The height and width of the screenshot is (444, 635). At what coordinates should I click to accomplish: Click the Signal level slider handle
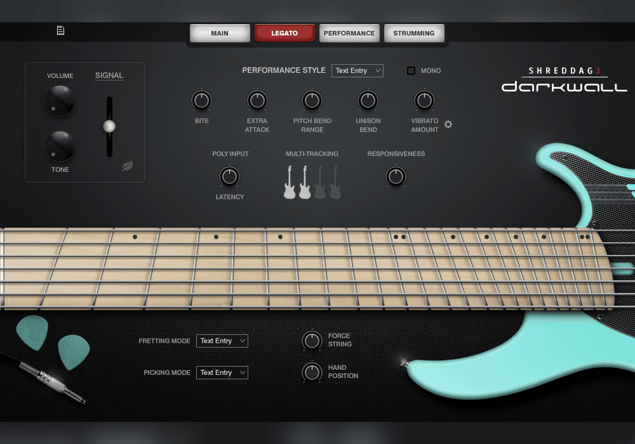point(109,126)
